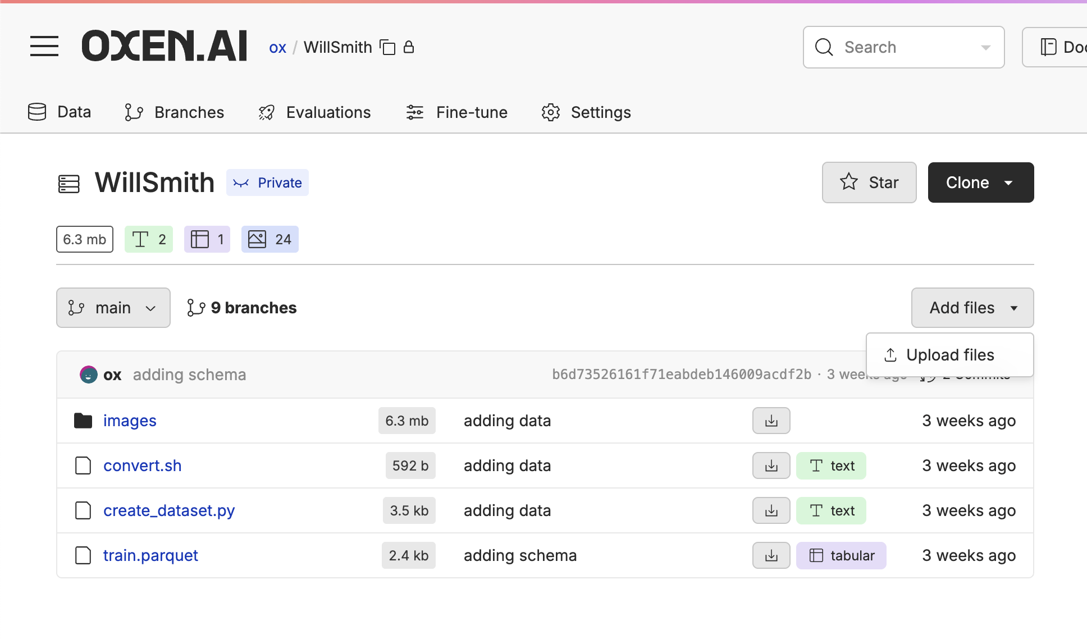This screenshot has width=1087, height=639.
Task: Select Upload files menu option
Action: coord(949,355)
